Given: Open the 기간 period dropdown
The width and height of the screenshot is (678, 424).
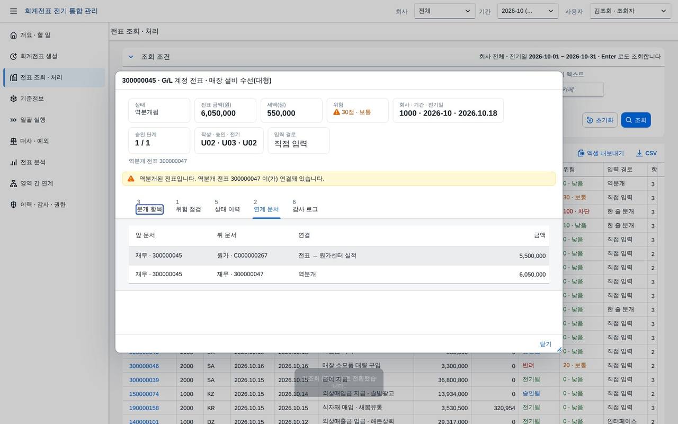Looking at the screenshot, I should pos(528,11).
